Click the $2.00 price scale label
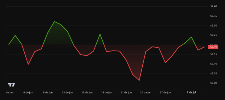The image size is (225, 100). (x=214, y=83)
